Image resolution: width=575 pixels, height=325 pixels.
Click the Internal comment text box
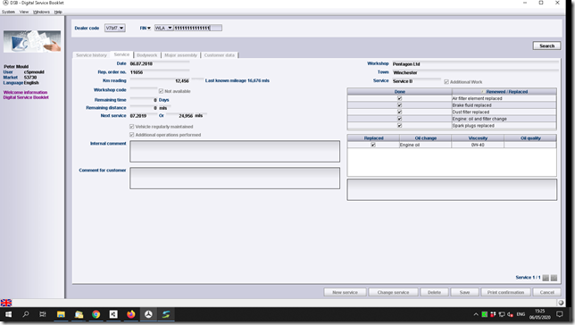[x=235, y=151]
